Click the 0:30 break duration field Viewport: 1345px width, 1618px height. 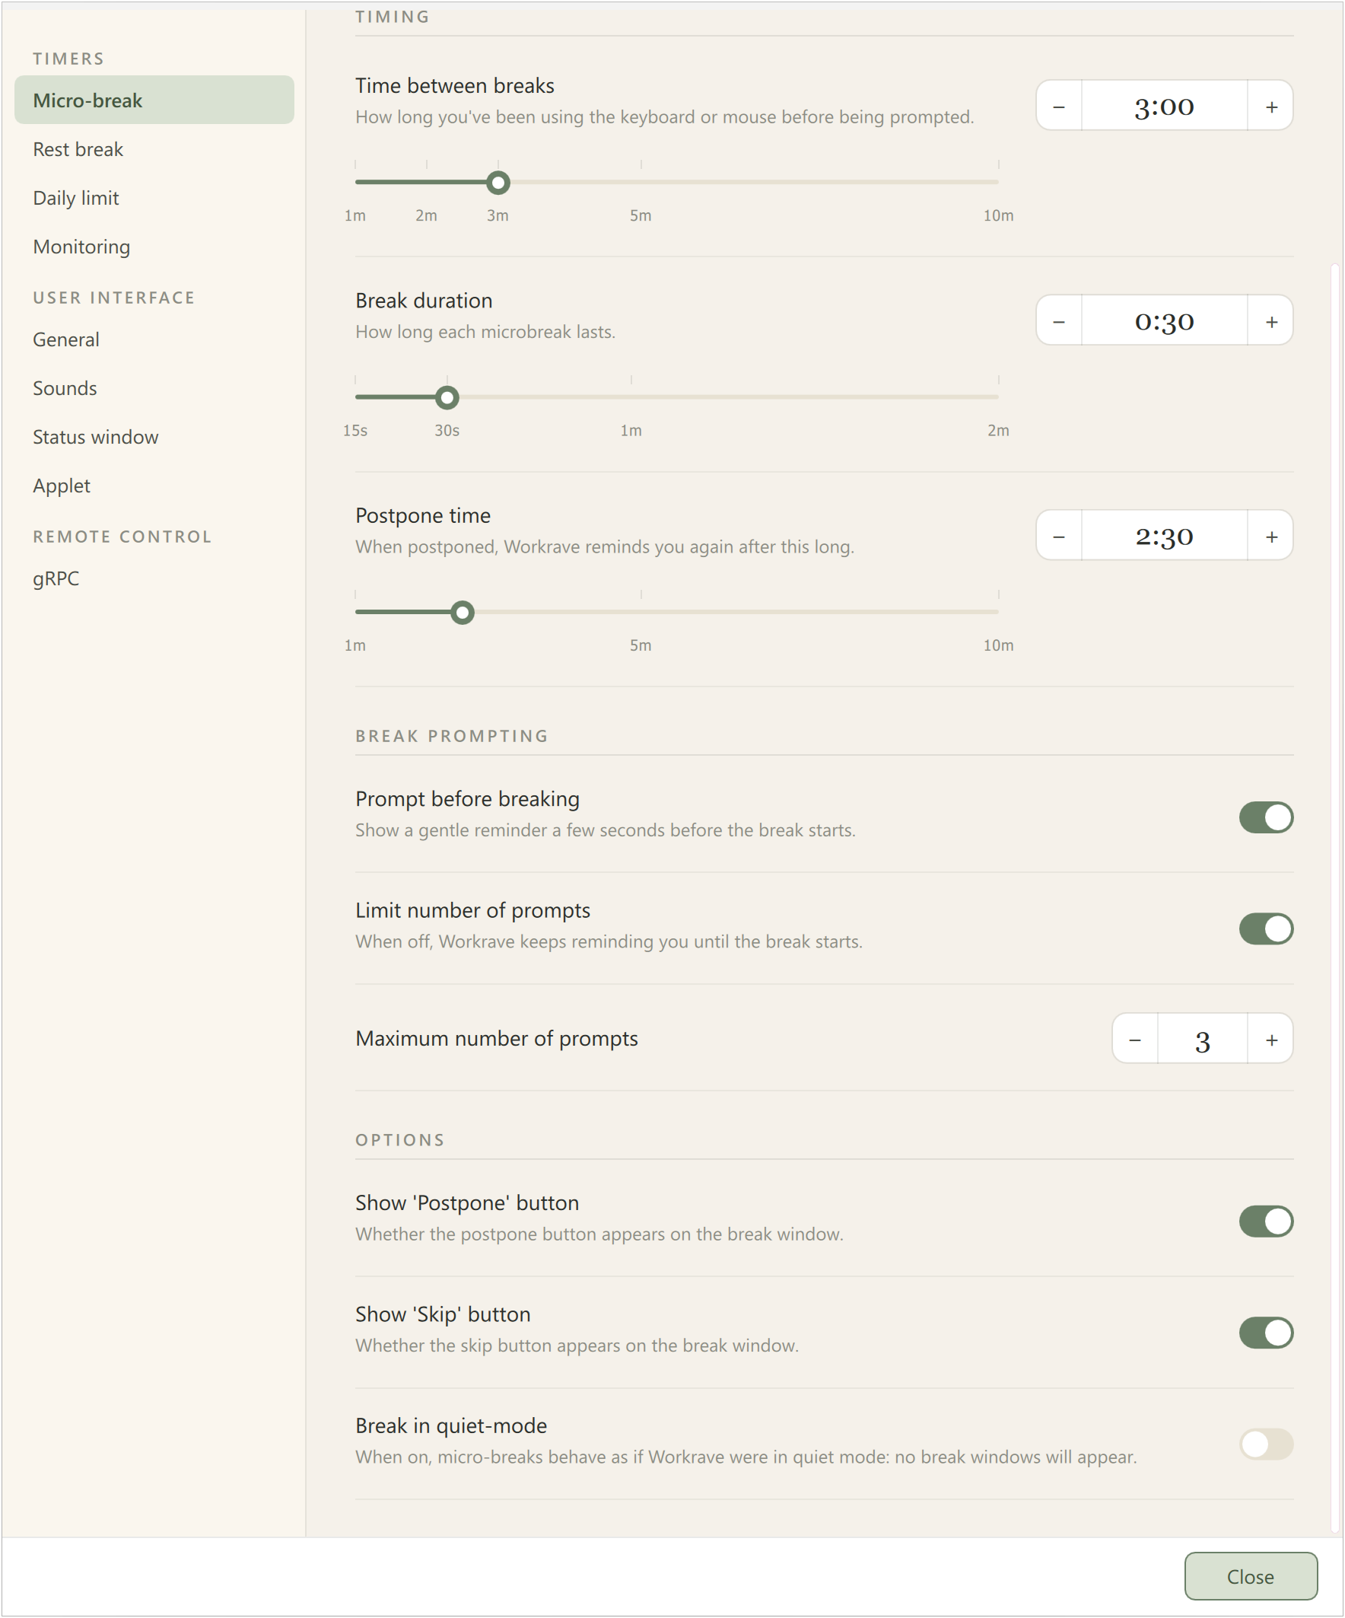coord(1165,321)
